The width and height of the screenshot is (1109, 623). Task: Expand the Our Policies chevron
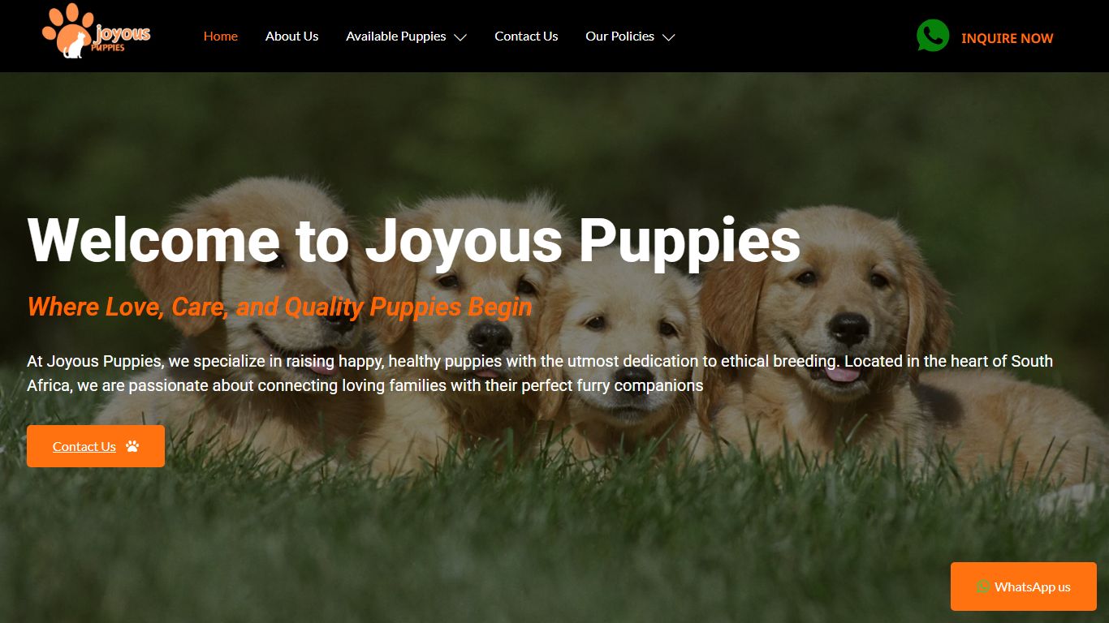pos(668,37)
